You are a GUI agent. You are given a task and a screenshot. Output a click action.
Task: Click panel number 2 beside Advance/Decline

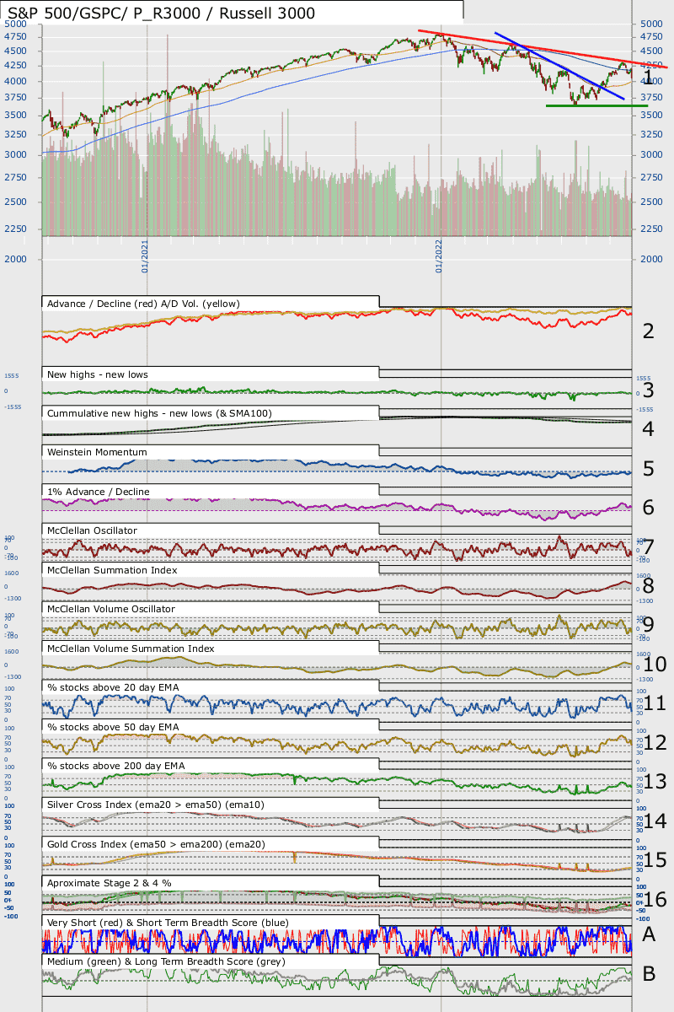point(648,331)
